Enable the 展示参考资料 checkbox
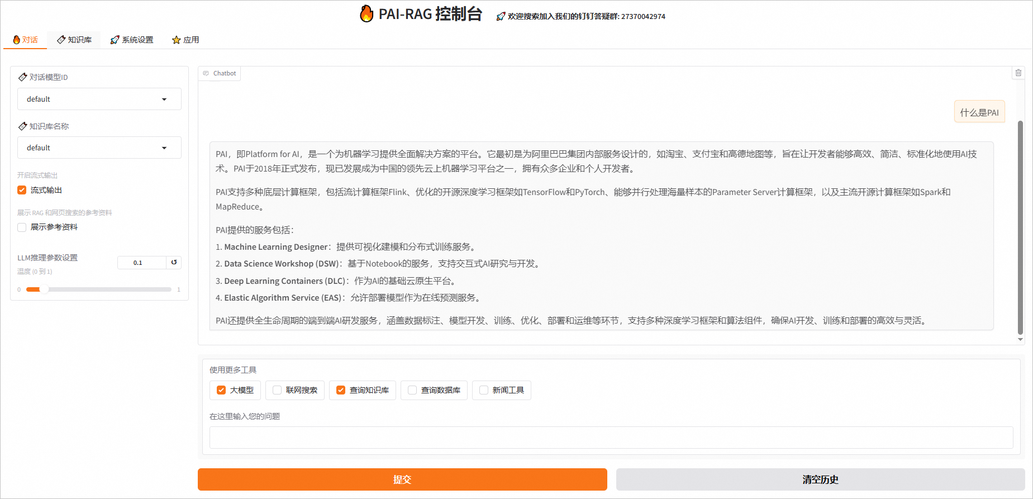The image size is (1033, 499). [x=22, y=227]
